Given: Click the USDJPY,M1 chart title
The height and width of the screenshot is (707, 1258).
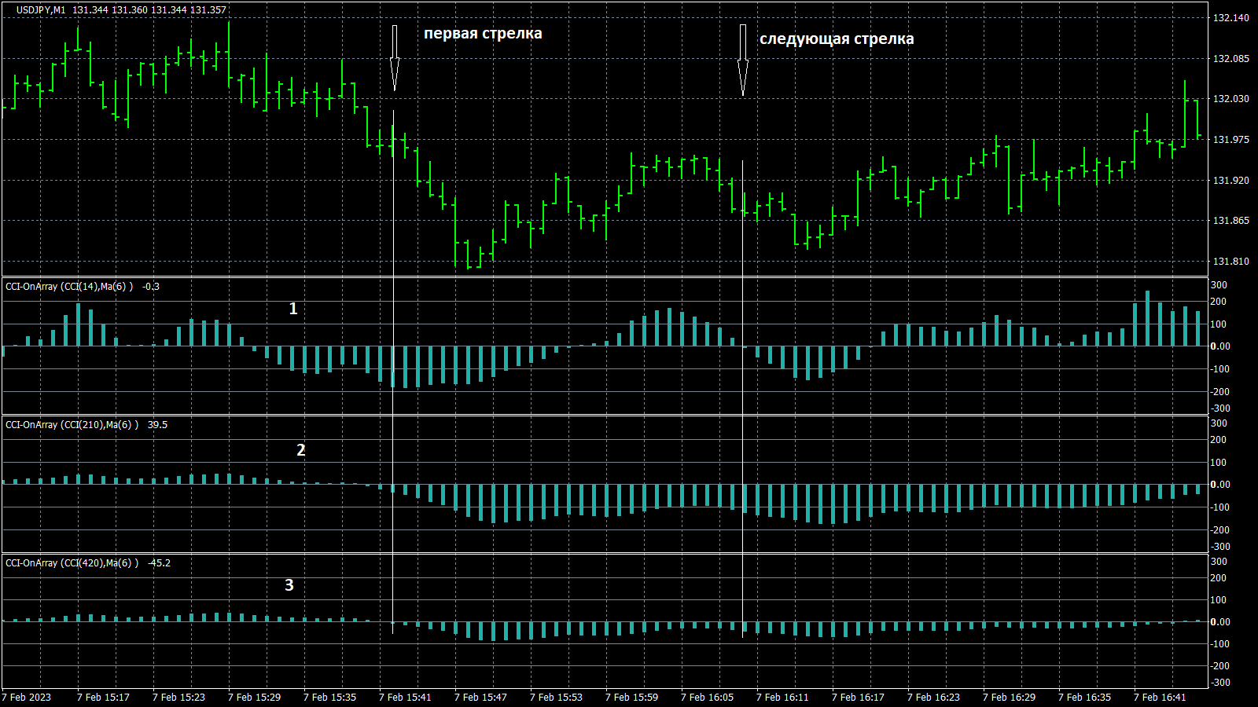Looking at the screenshot, I should tap(41, 10).
